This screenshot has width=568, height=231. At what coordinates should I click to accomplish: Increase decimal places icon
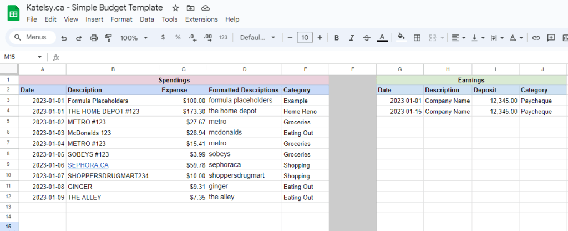click(x=208, y=37)
